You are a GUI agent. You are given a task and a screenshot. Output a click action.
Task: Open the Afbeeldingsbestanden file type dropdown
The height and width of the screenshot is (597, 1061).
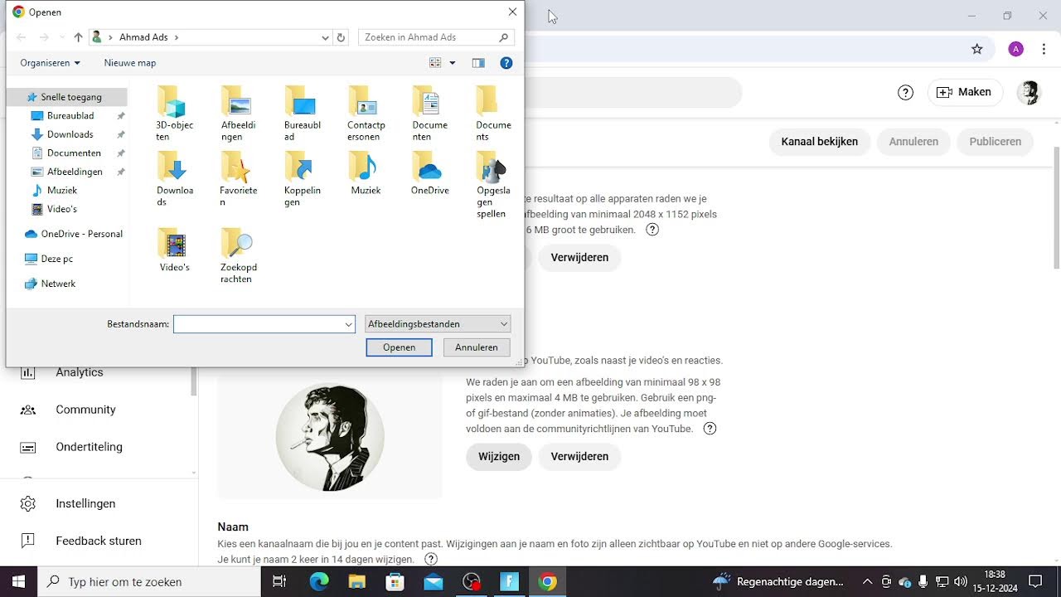pyautogui.click(x=438, y=324)
